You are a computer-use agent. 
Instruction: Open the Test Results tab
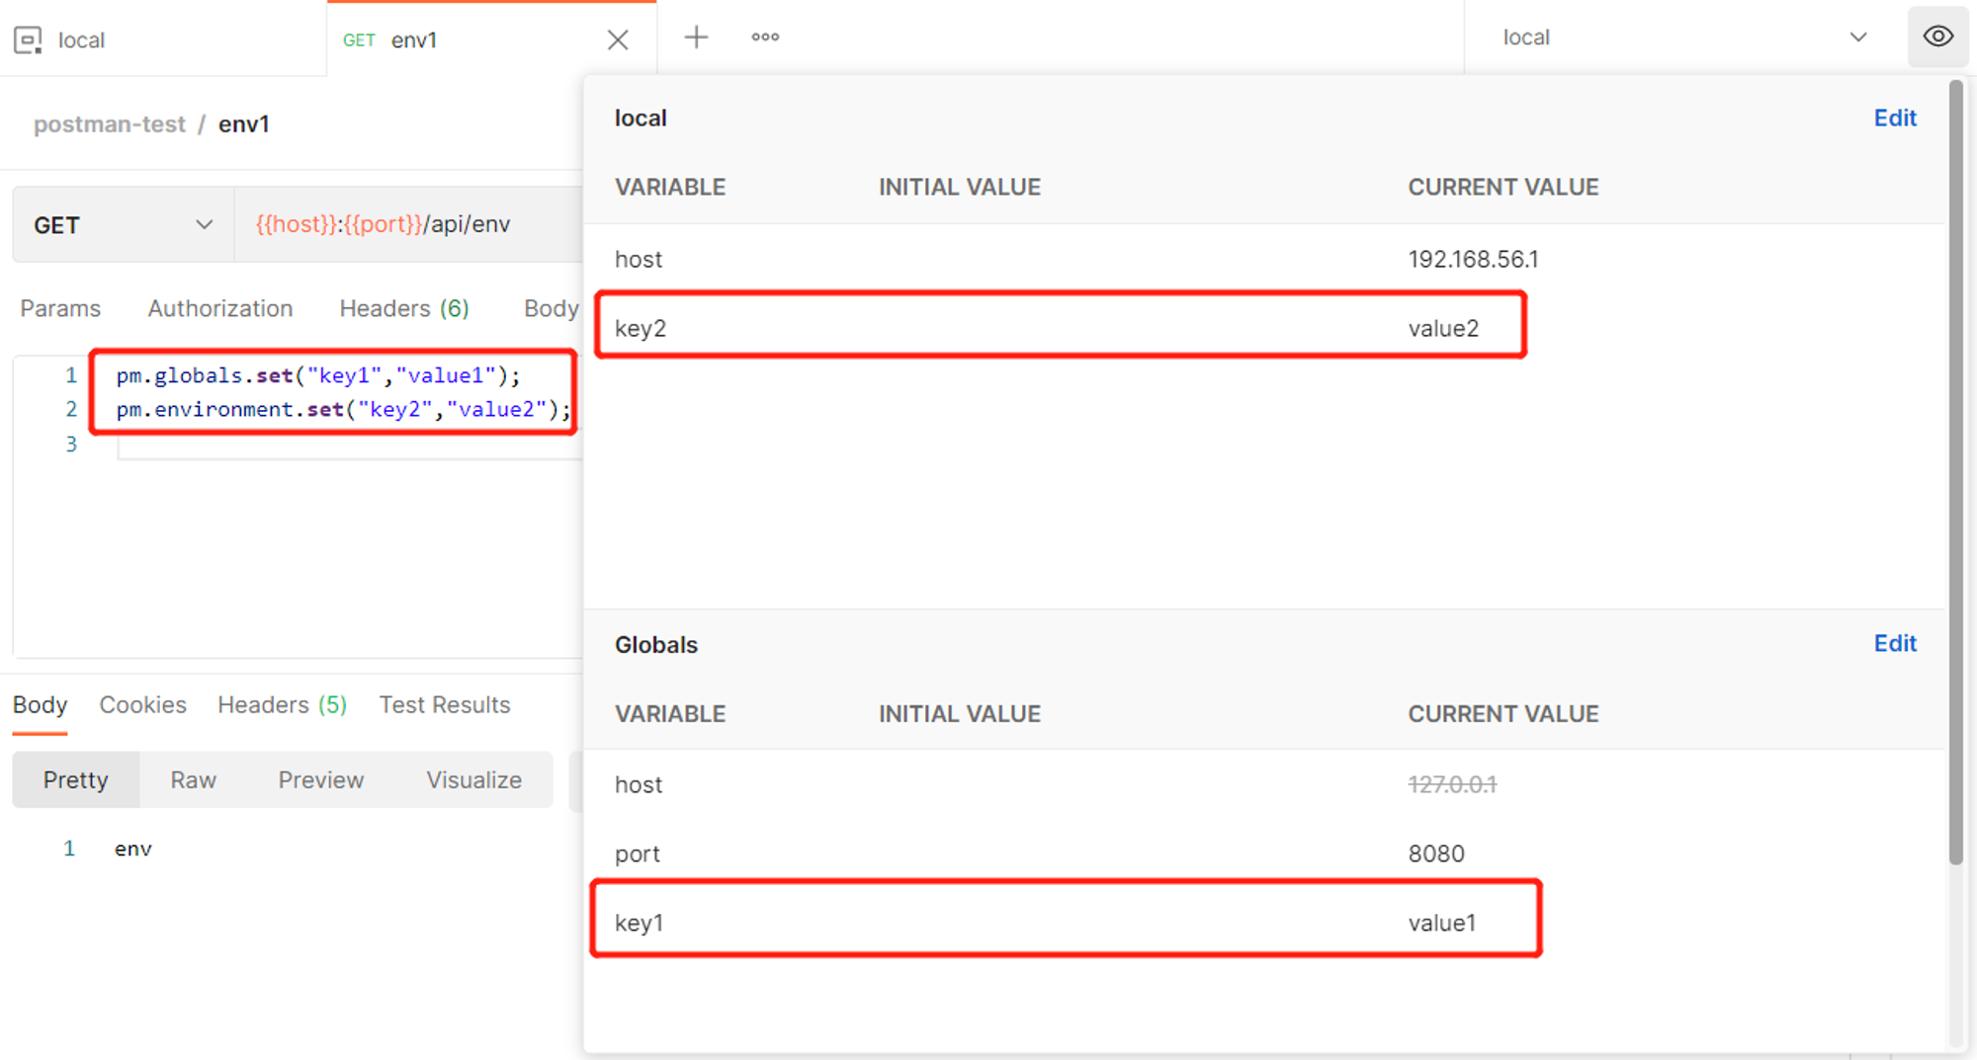tap(445, 705)
